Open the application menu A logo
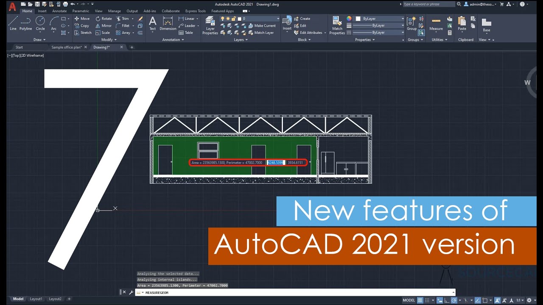This screenshot has width=543, height=305. [12, 7]
